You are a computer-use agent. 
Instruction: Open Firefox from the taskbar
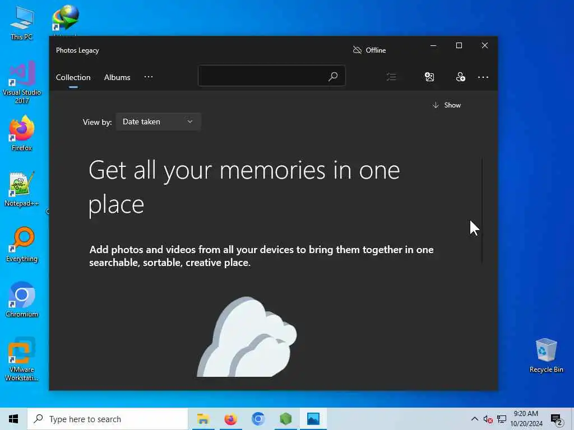pos(230,419)
